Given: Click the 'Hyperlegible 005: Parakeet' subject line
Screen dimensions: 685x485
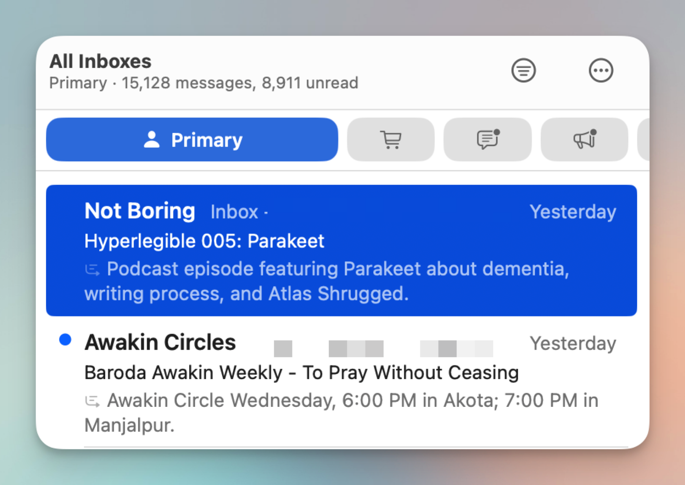Looking at the screenshot, I should pyautogui.click(x=204, y=241).
